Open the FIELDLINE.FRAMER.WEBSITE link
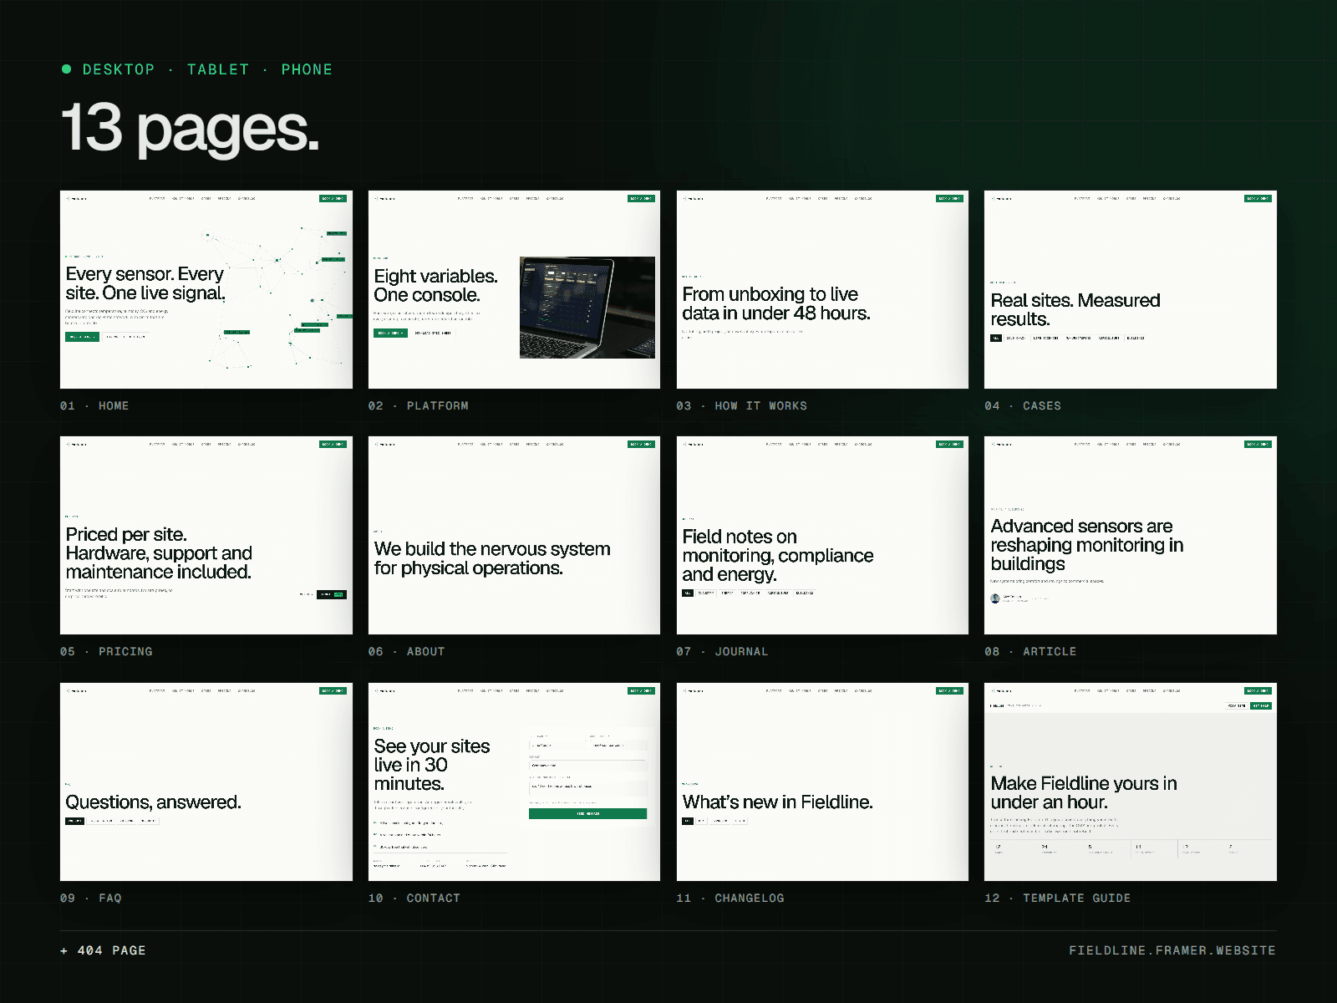Screen dimensions: 1337x1003 pos(1172,950)
